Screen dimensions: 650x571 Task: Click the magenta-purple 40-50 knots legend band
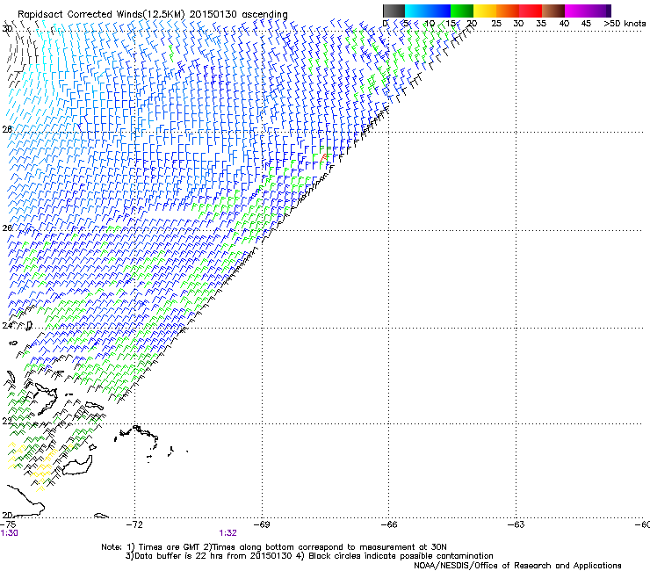pyautogui.click(x=588, y=11)
